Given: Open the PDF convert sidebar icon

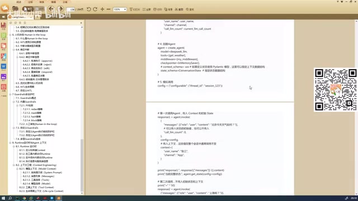Looking at the screenshot, I should coord(4,56).
